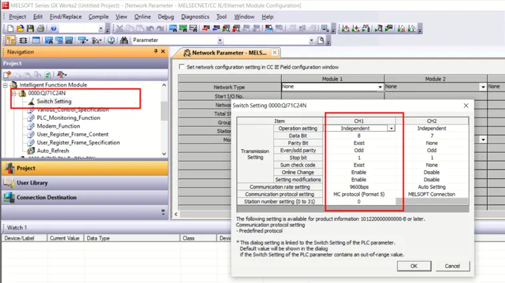This screenshot has width=505, height=283.
Task: Click the round help icon beside the binoculars
Action: click(x=111, y=40)
